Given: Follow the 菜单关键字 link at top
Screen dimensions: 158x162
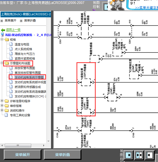Looking at the screenshot, I should point(146,8).
